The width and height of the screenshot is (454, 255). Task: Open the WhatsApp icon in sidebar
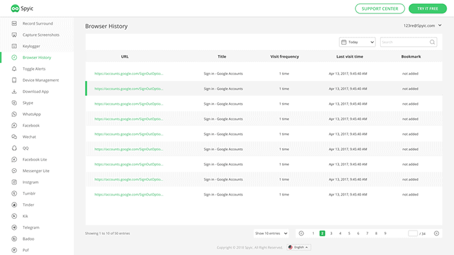click(14, 114)
